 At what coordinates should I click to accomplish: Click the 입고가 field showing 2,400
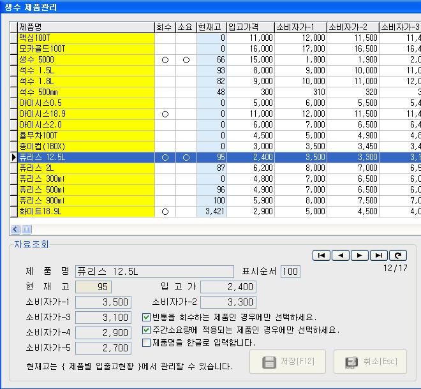(228, 287)
